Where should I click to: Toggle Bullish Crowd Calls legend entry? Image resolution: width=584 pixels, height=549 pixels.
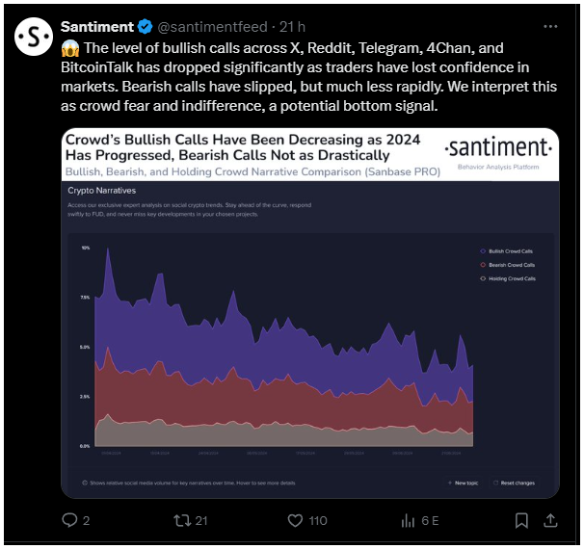click(x=507, y=251)
